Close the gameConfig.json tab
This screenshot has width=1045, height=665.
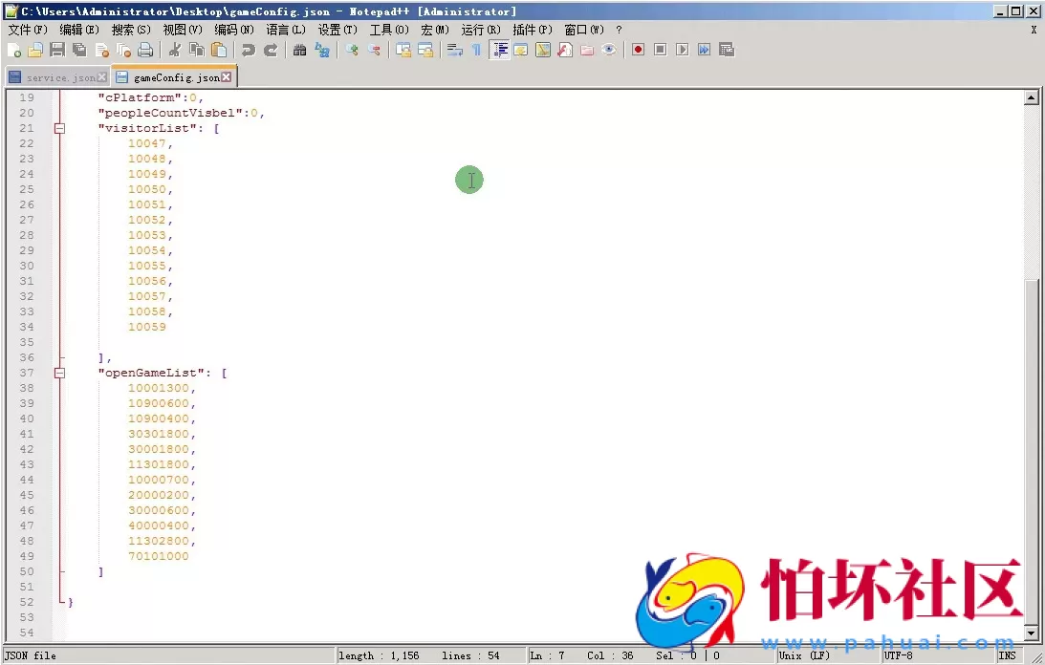(227, 77)
